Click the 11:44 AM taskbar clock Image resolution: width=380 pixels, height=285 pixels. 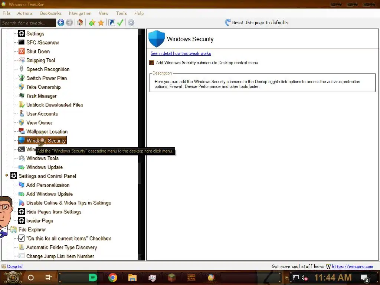(x=333, y=277)
